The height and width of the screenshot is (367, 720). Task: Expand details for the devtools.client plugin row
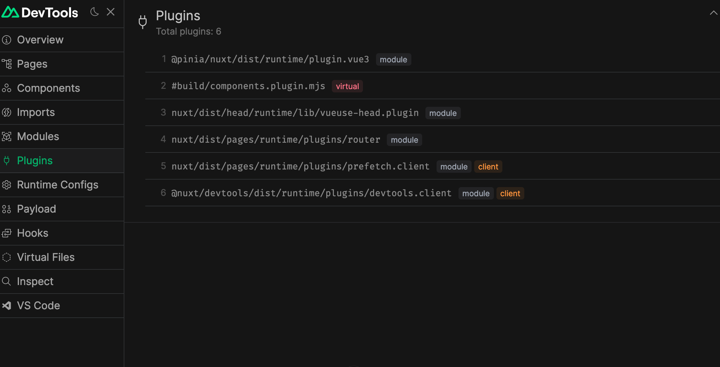point(311,193)
